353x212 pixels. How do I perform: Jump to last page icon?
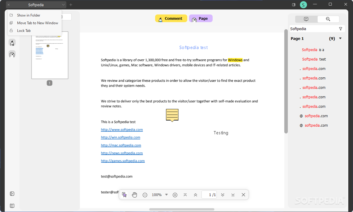click(233, 195)
